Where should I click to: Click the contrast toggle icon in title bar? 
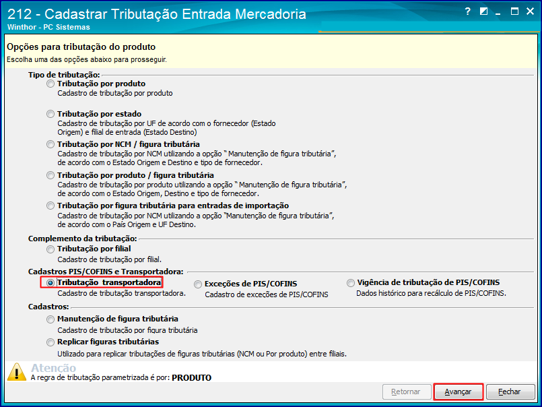[484, 11]
